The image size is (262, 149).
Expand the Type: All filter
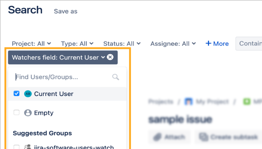pos(77,44)
